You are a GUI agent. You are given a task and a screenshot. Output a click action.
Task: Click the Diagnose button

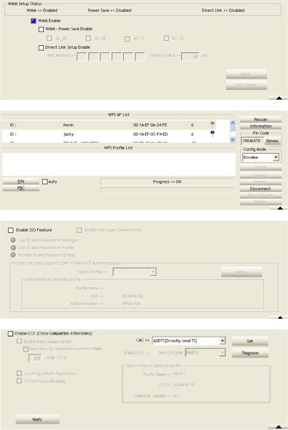(250, 353)
